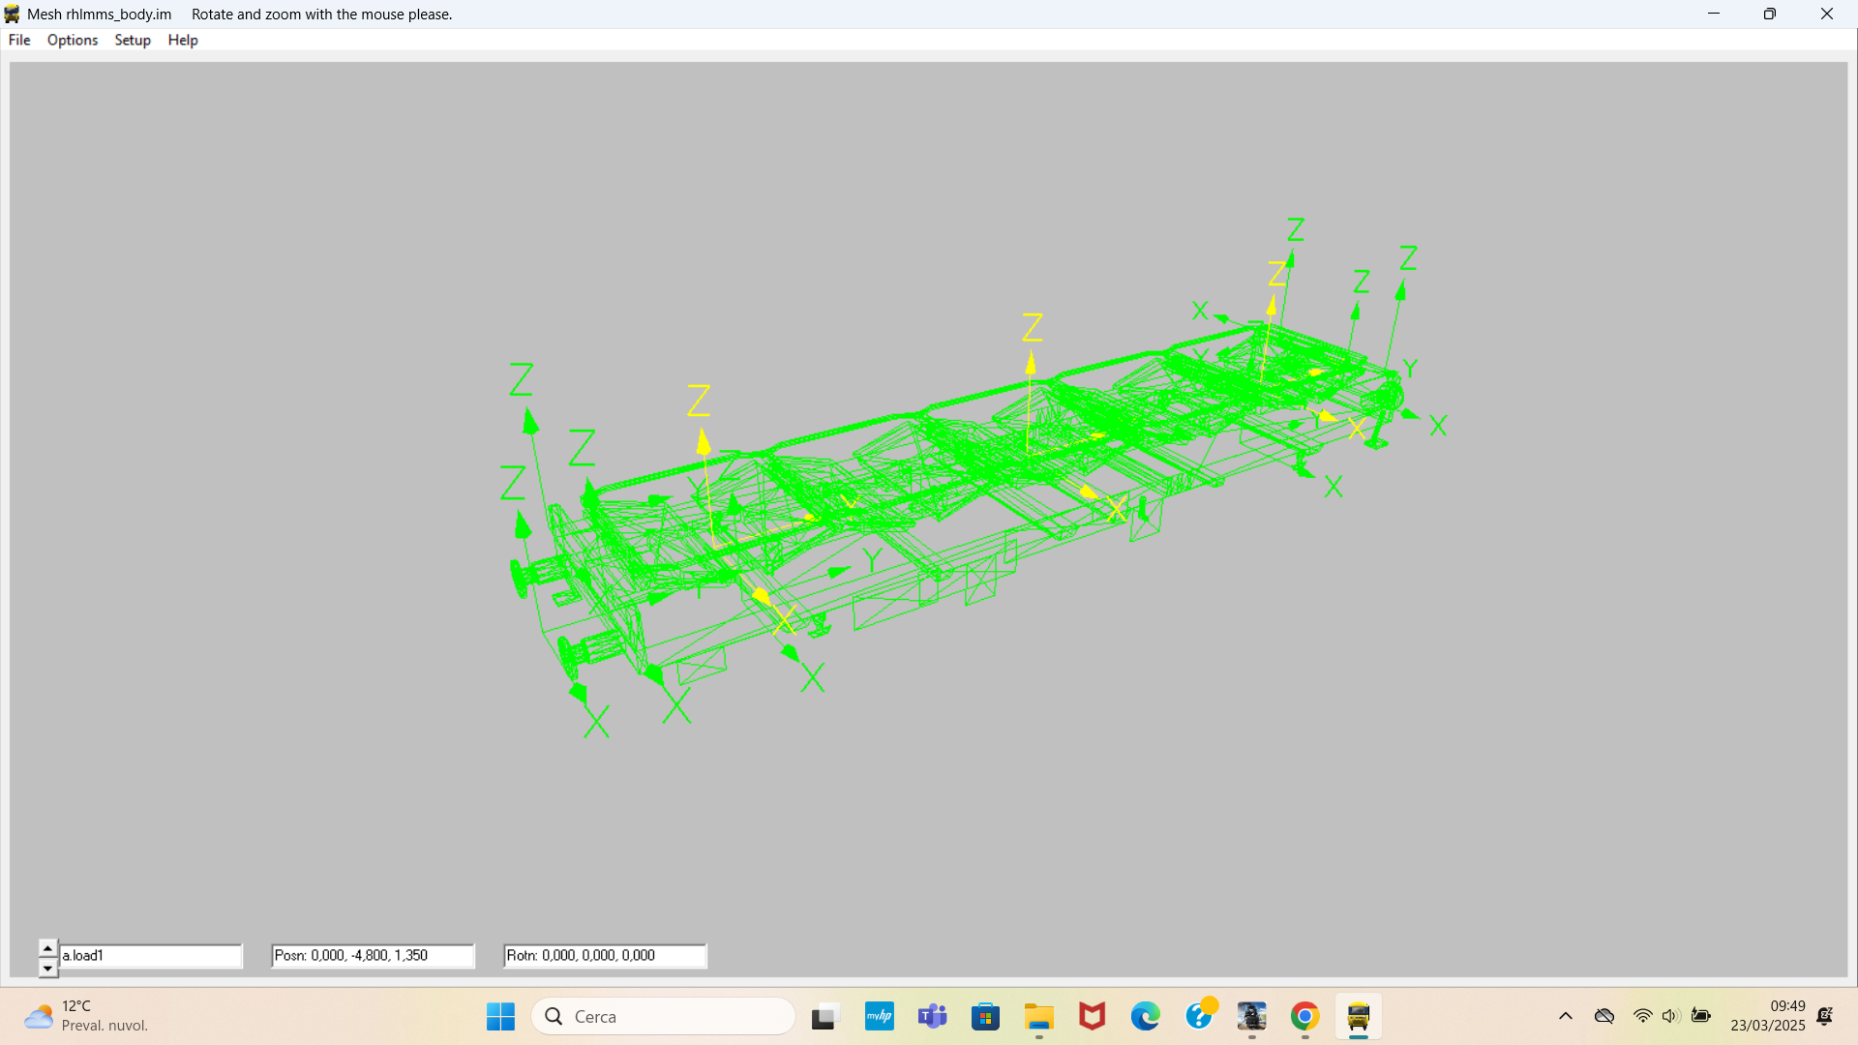Open Microsoft Teams from the taskbar
Viewport: 1858px width, 1045px height.
(932, 1017)
